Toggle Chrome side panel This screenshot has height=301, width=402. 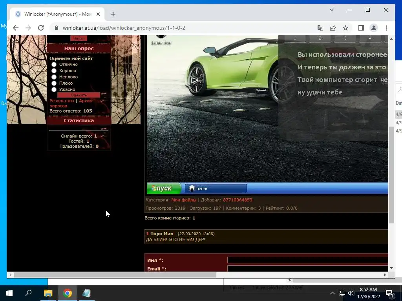[x=361, y=28]
